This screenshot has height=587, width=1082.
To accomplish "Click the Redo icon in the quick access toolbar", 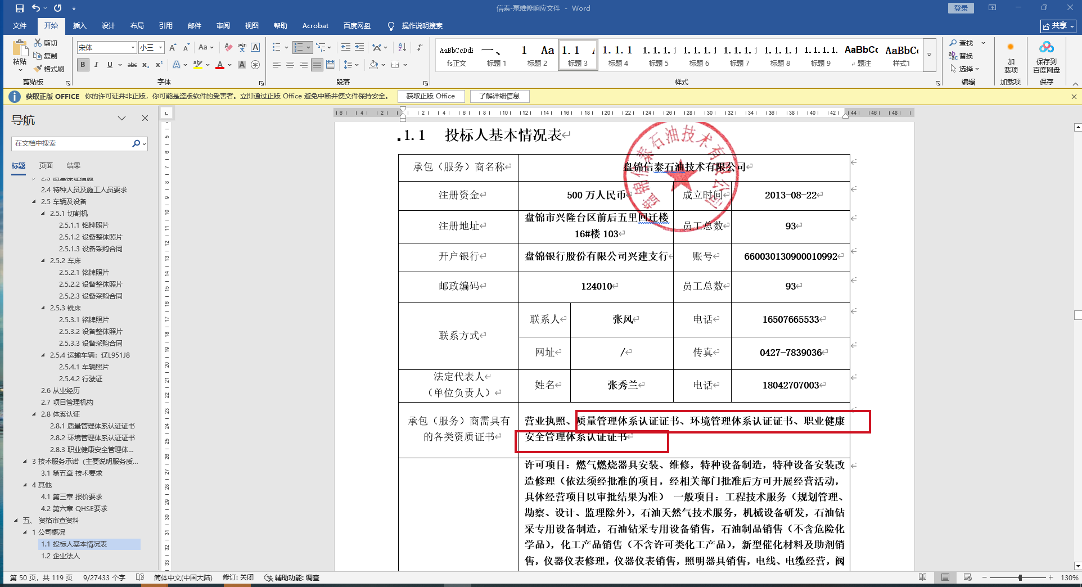I will [57, 8].
